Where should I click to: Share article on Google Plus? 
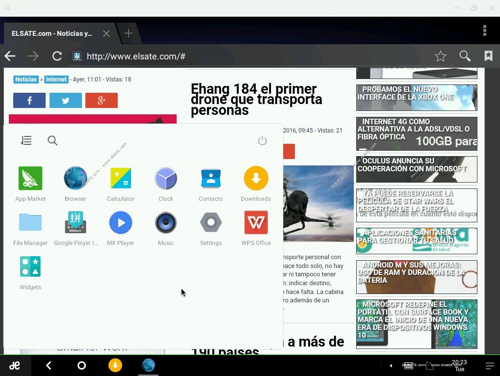(x=102, y=101)
